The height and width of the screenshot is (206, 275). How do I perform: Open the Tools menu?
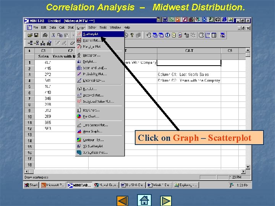tap(103, 27)
